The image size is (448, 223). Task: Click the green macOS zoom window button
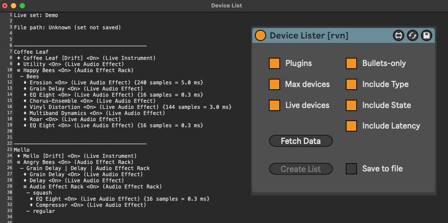(22, 6)
